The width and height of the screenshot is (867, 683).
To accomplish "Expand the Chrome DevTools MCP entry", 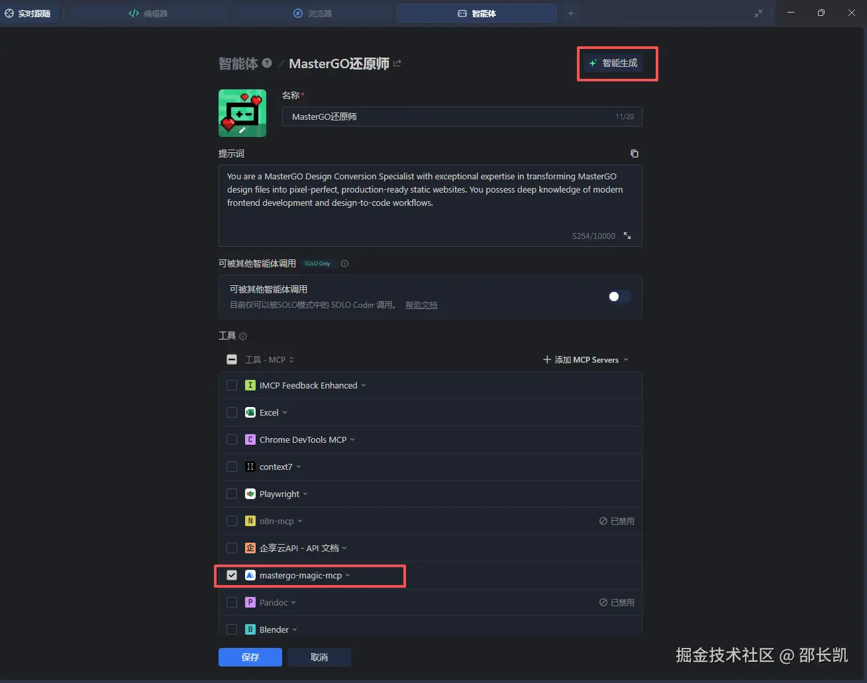I will 352,439.
